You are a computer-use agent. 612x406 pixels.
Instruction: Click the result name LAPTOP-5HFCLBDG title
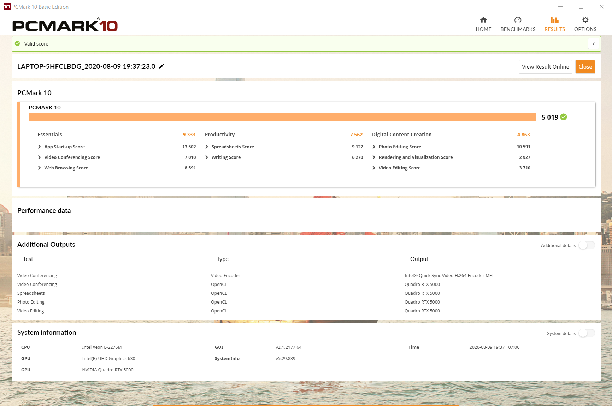[86, 66]
